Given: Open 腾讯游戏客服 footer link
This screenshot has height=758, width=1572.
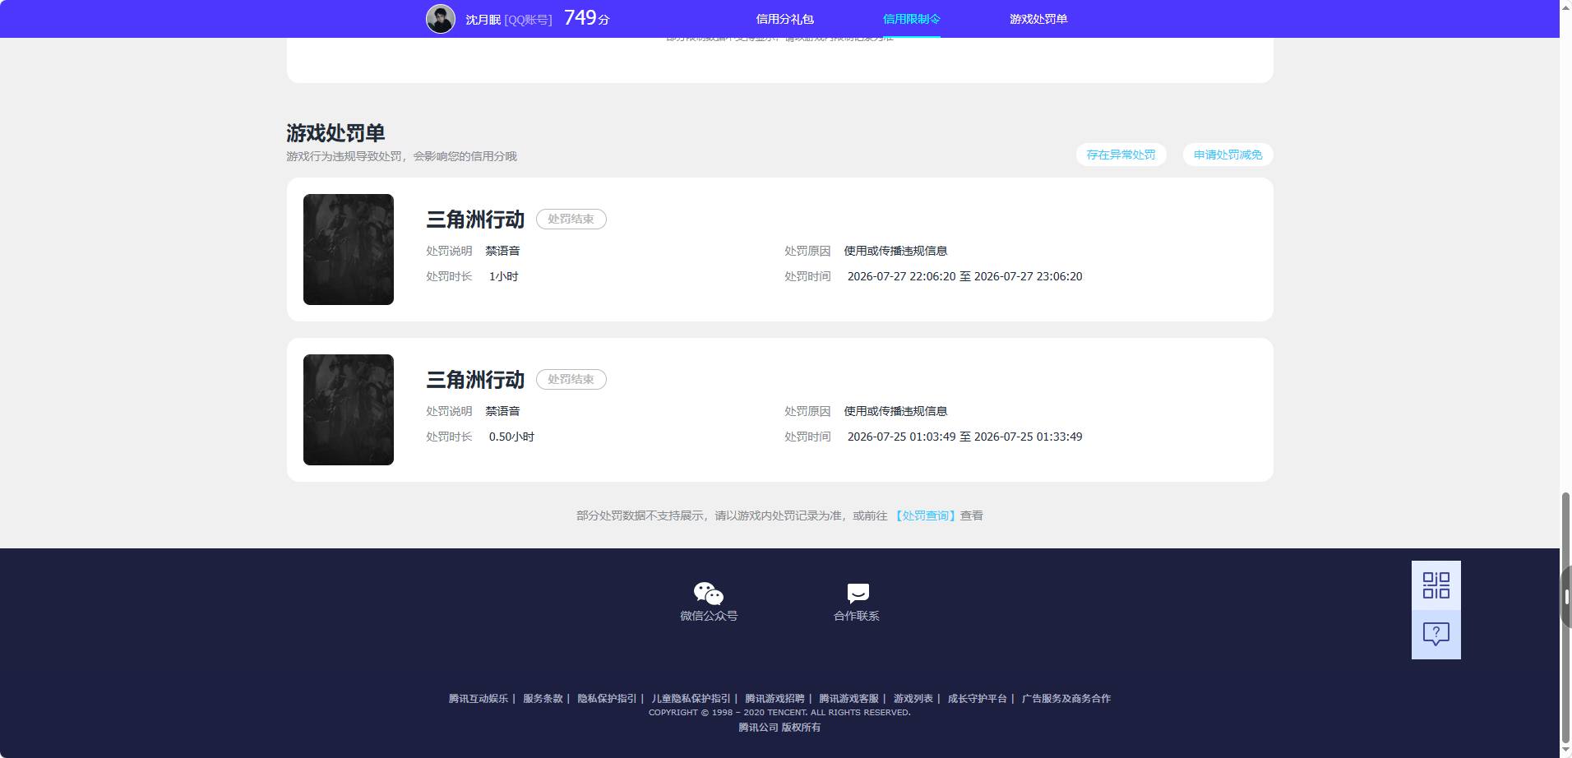Looking at the screenshot, I should [x=848, y=698].
